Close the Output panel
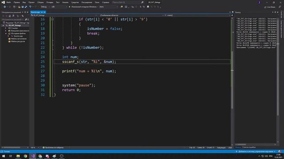The height and width of the screenshot is (159, 284). click(278, 12)
